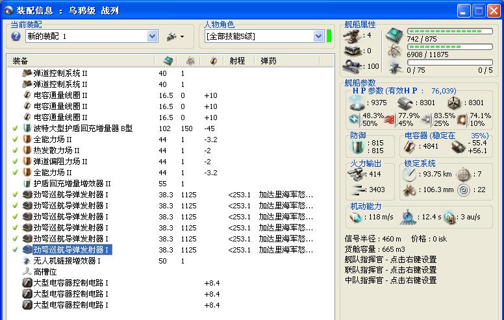Click the turret hardpoints icon showing 4
This screenshot has width=504, height=320.
click(352, 36)
